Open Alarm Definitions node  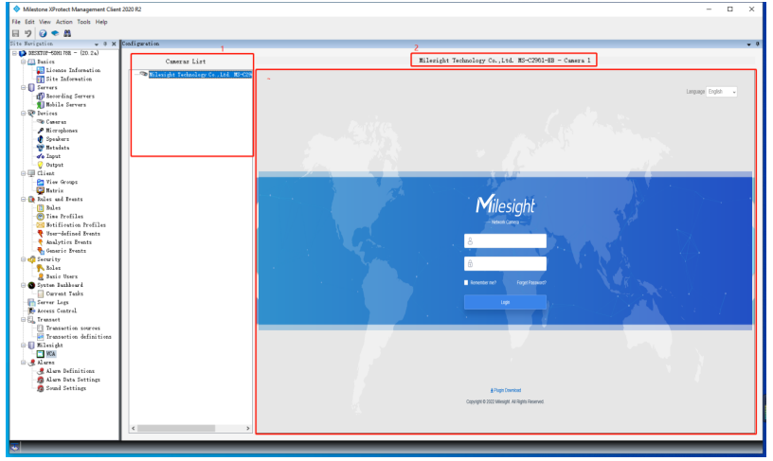click(x=70, y=371)
